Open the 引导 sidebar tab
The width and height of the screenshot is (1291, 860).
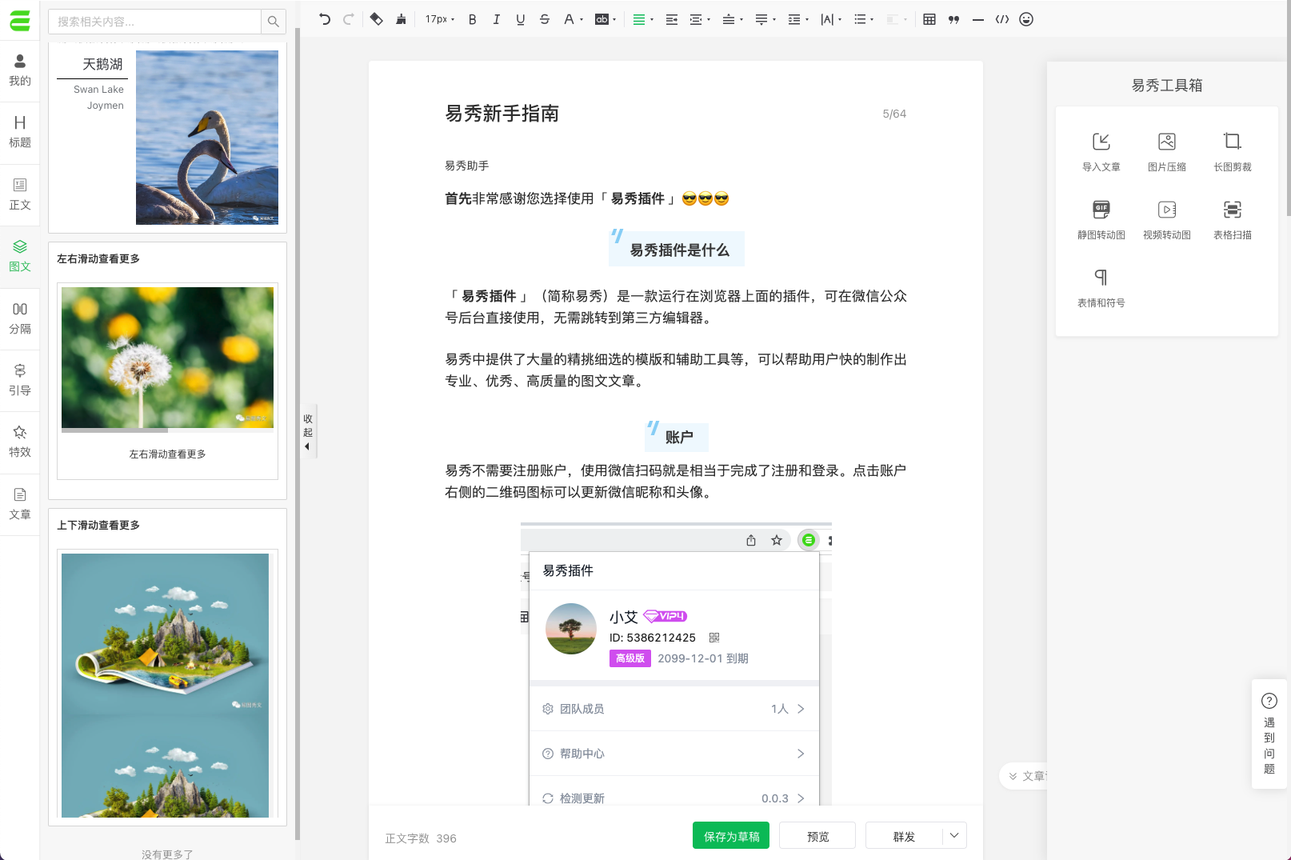coord(20,380)
